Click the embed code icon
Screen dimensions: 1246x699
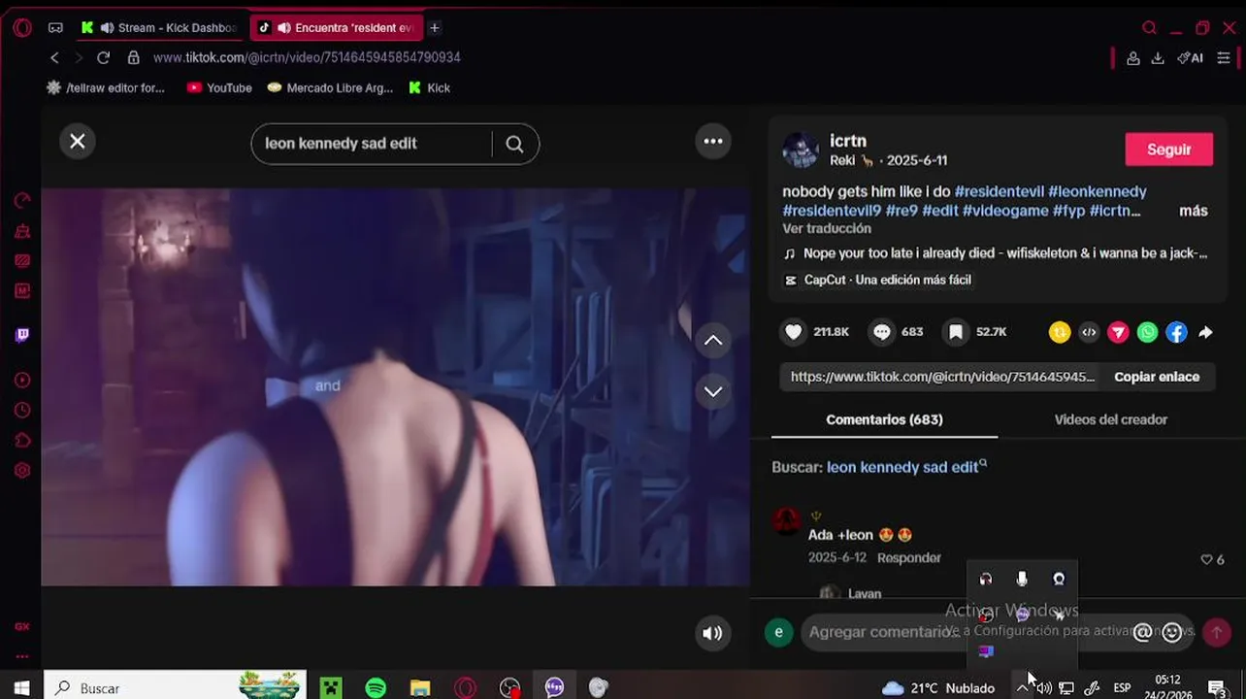(x=1089, y=333)
